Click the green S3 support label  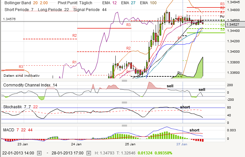coord(222,29)
